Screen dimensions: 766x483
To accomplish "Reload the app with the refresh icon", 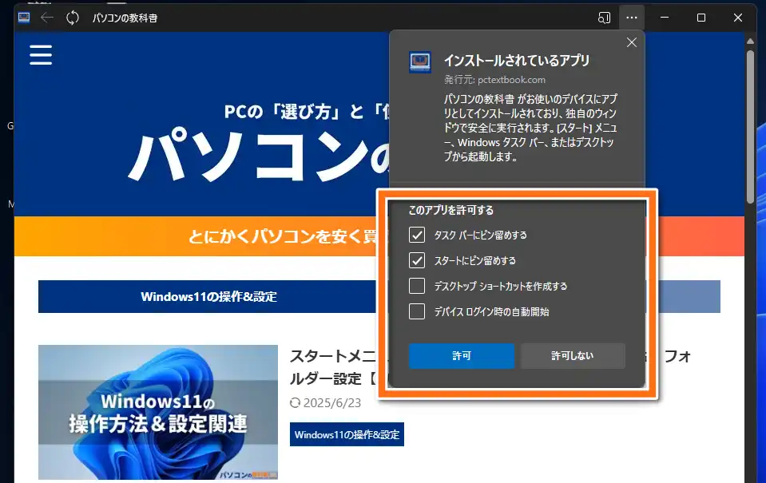I will click(73, 18).
